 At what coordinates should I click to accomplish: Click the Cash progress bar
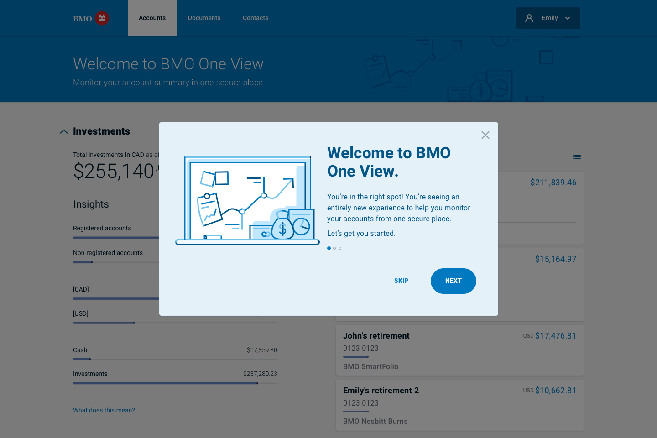(175, 359)
